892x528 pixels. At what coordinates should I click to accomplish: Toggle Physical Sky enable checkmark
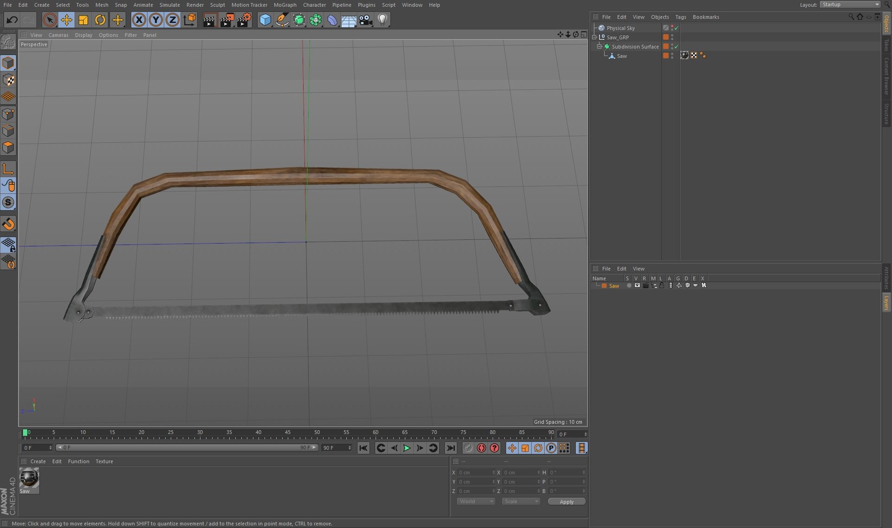[x=676, y=28]
